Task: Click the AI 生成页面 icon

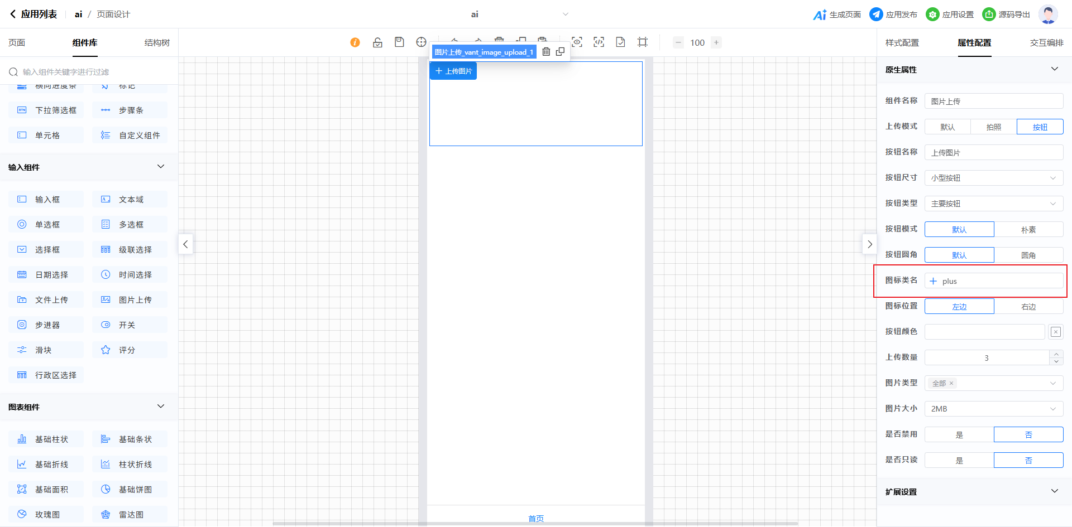Action: [x=820, y=14]
